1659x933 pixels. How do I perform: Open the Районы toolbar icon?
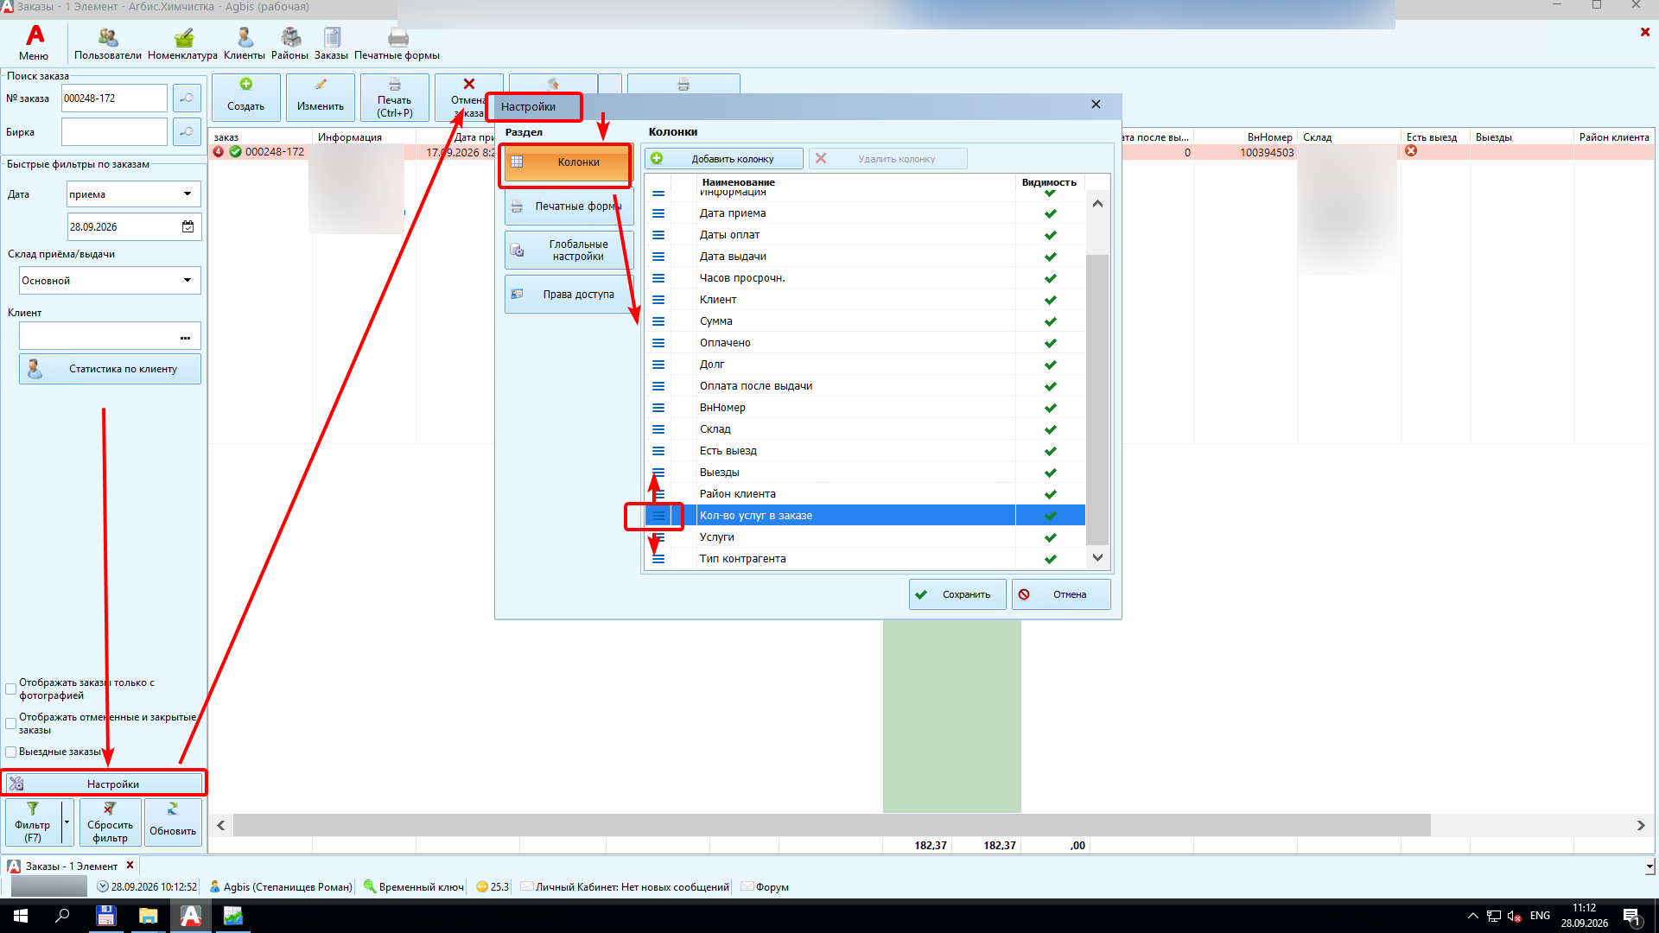coord(289,43)
